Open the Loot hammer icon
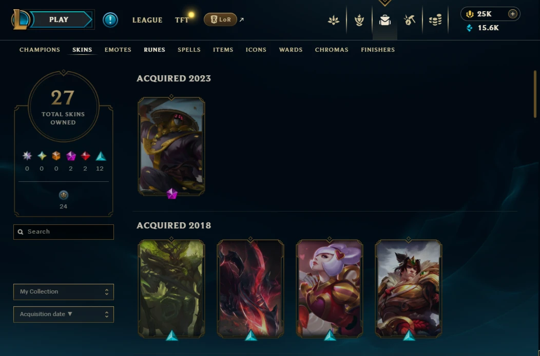This screenshot has height=356, width=540. (410, 20)
